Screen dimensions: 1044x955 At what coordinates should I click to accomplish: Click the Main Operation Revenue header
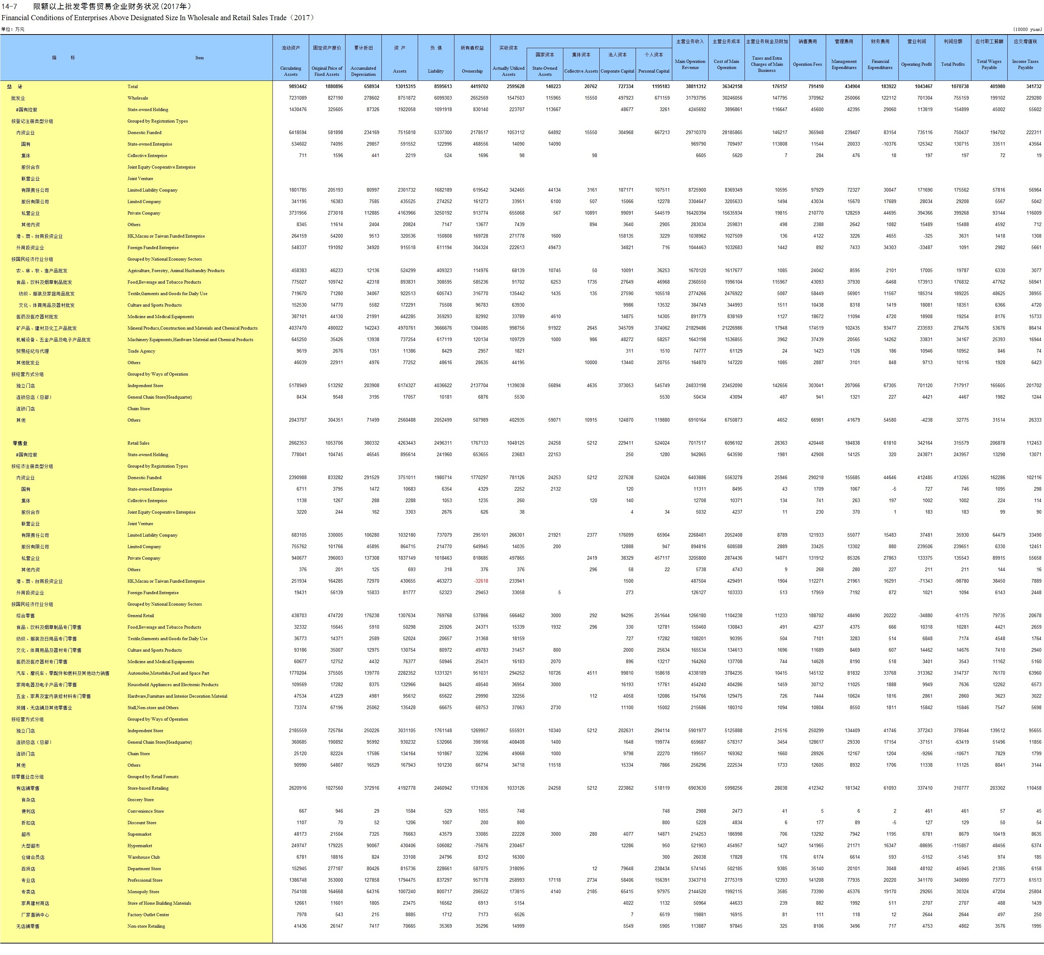click(690, 64)
